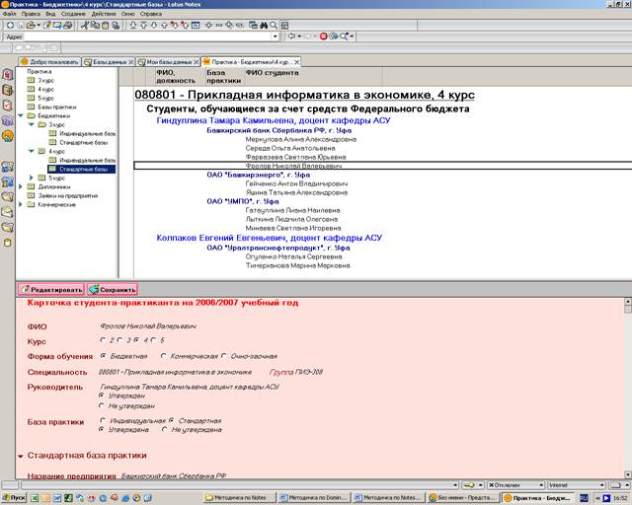This screenshot has width=632, height=505.
Task: Select the Не утвержден supervisor radio
Action: coord(102,405)
